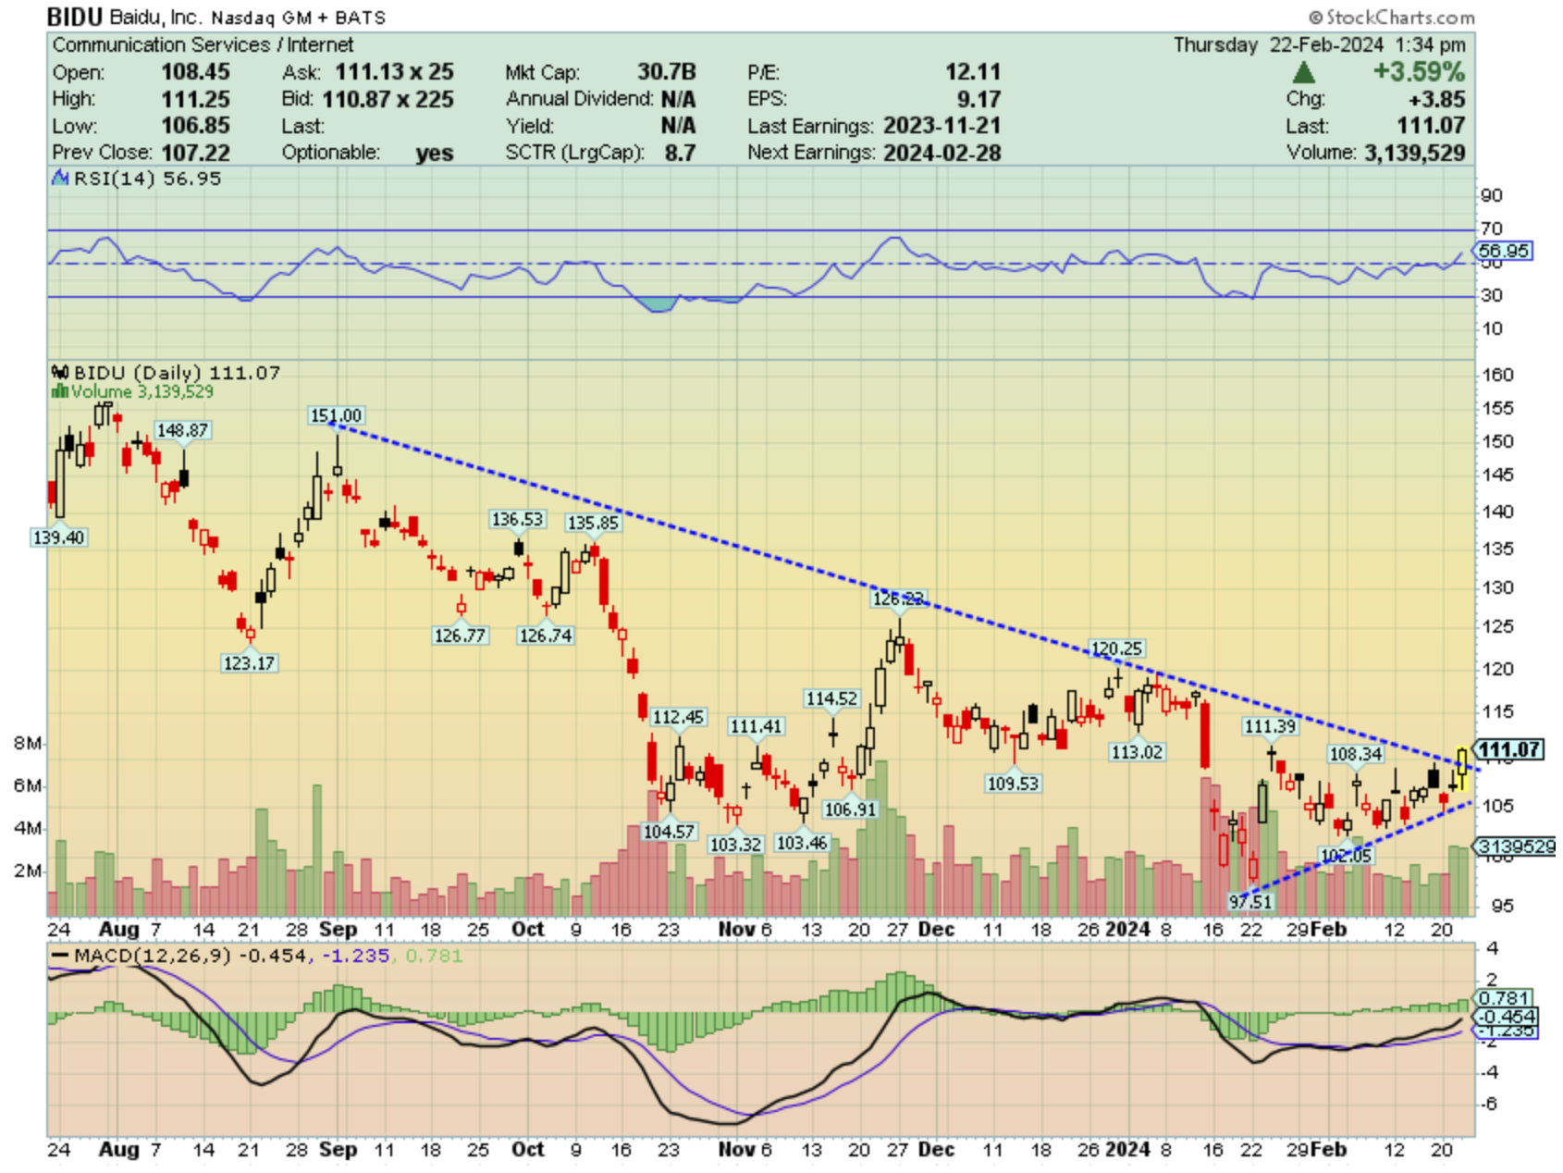1563x1173 pixels.
Task: Click the 139.40 price label
Action: point(58,537)
